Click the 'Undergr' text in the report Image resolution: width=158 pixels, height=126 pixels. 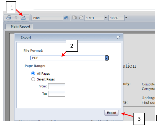(x=148, y=98)
